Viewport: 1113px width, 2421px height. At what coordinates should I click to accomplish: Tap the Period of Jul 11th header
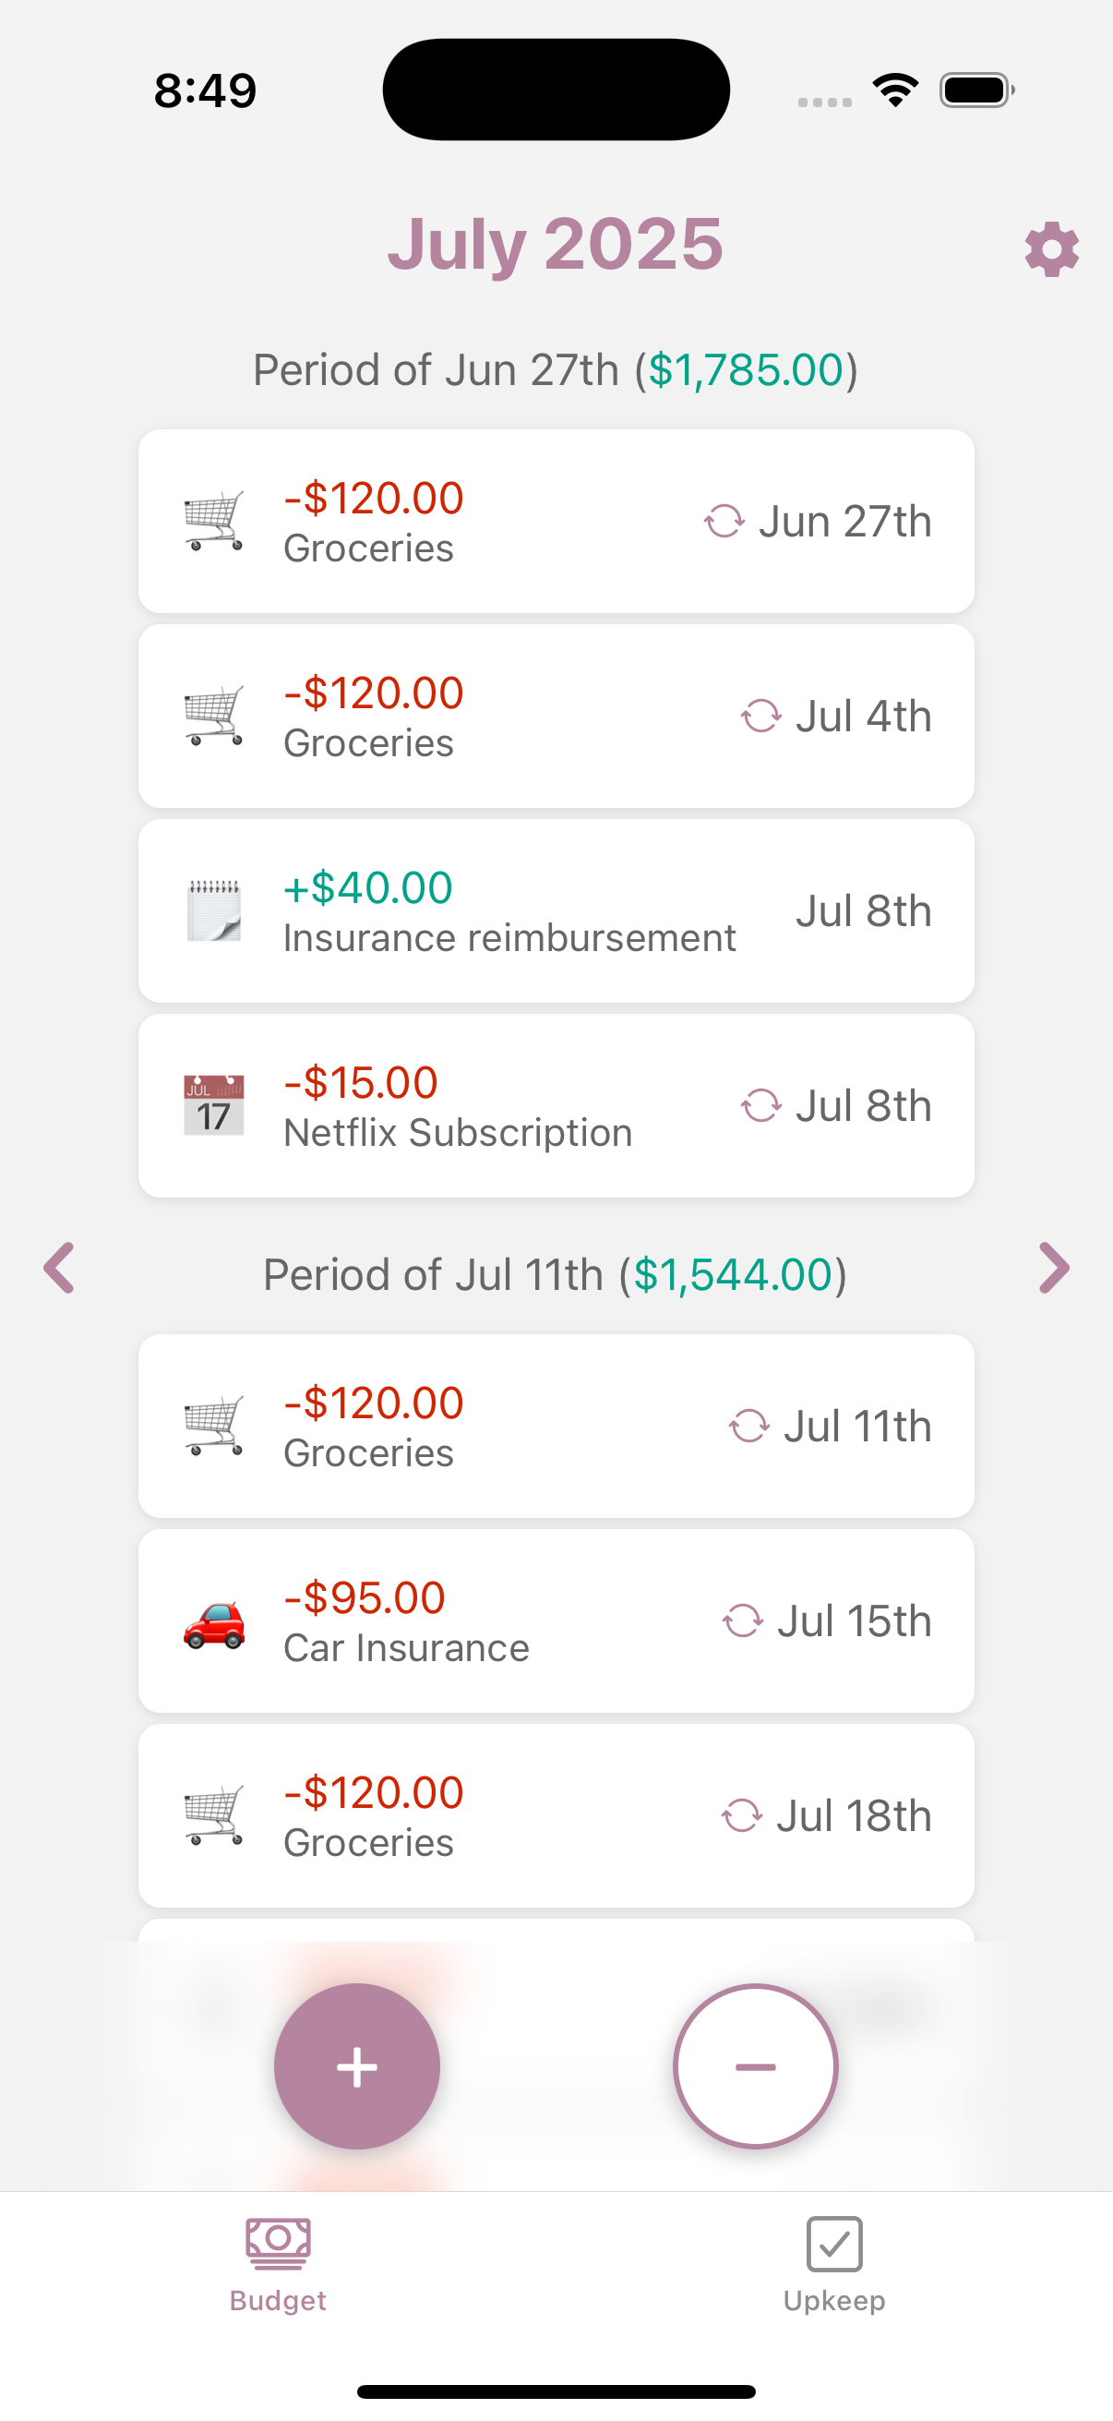pyautogui.click(x=556, y=1274)
